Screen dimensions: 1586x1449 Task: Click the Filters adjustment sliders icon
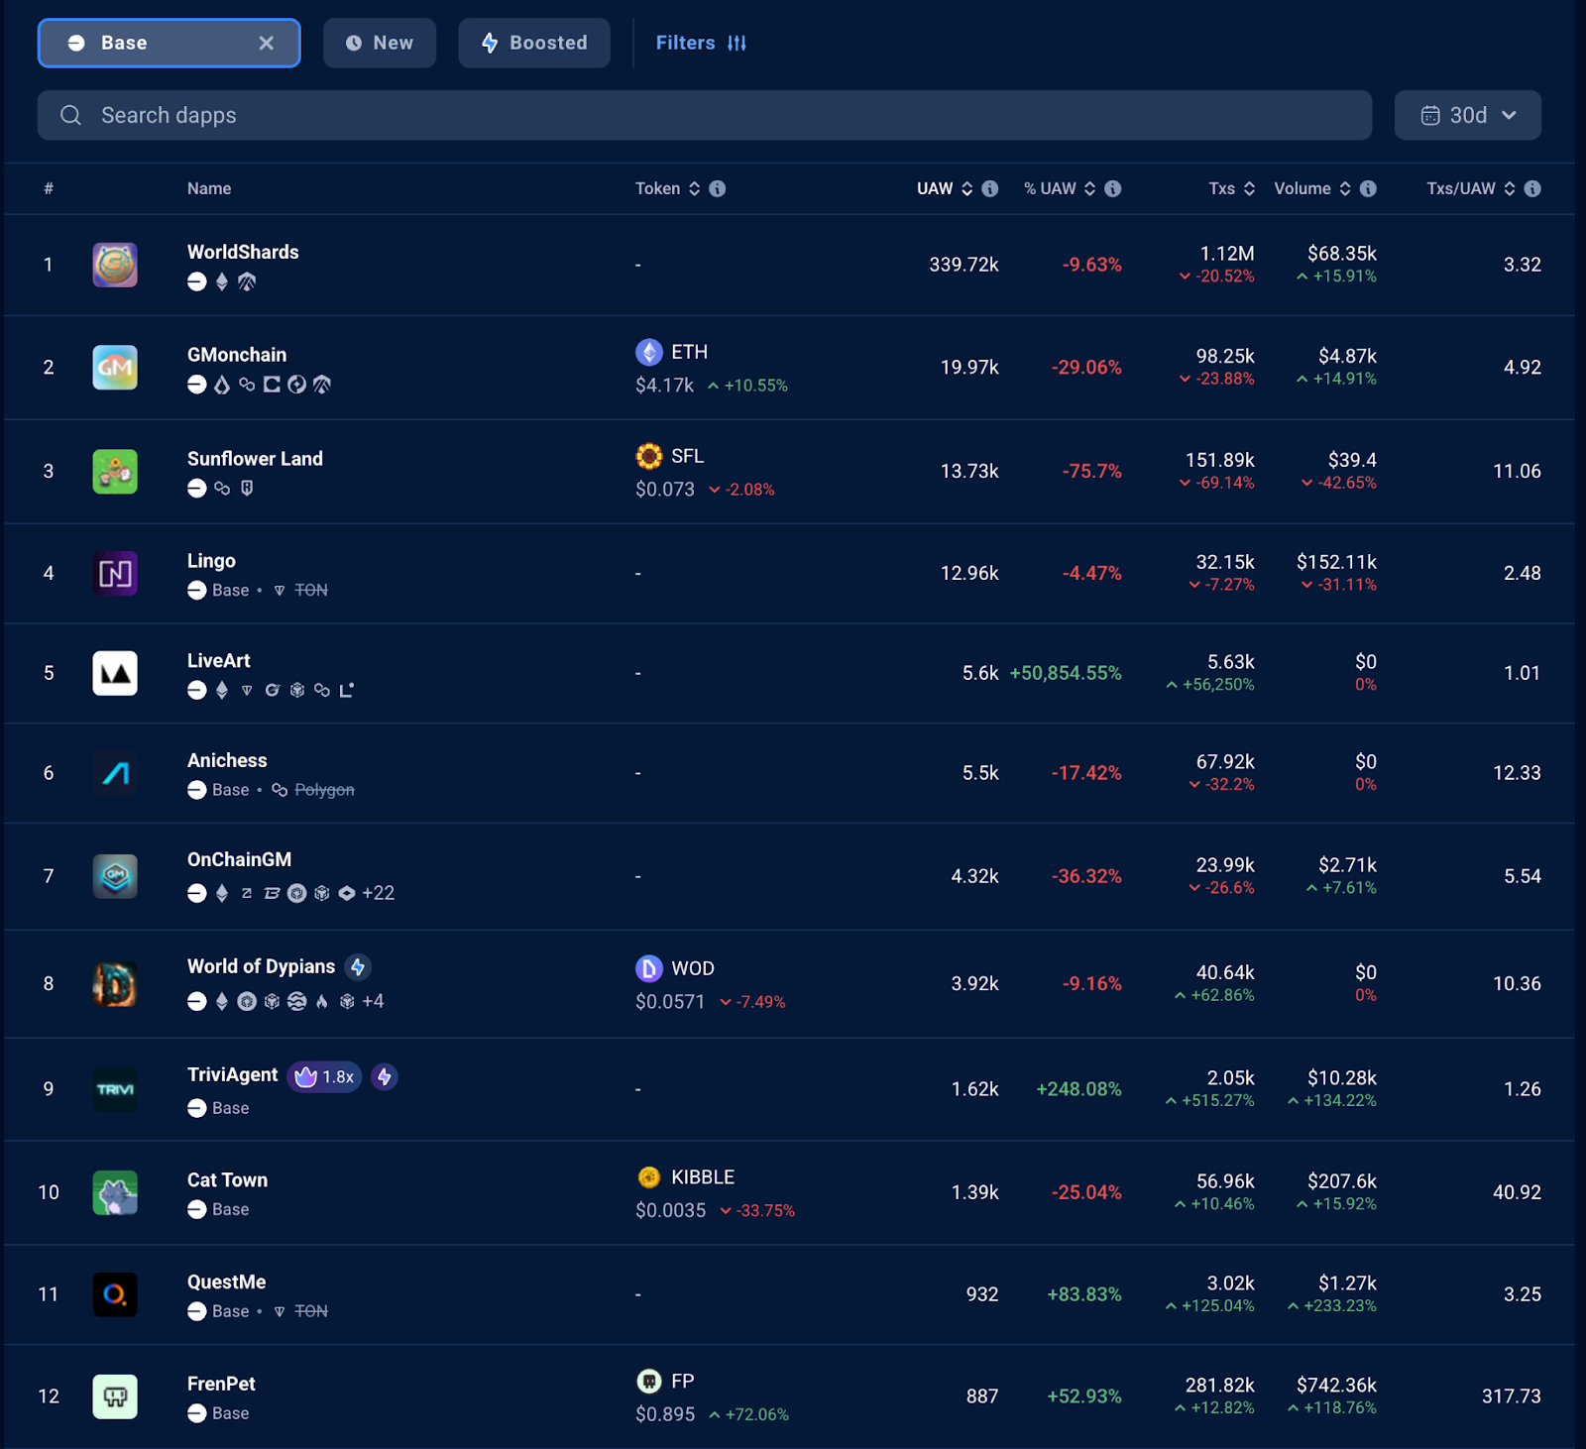[737, 43]
